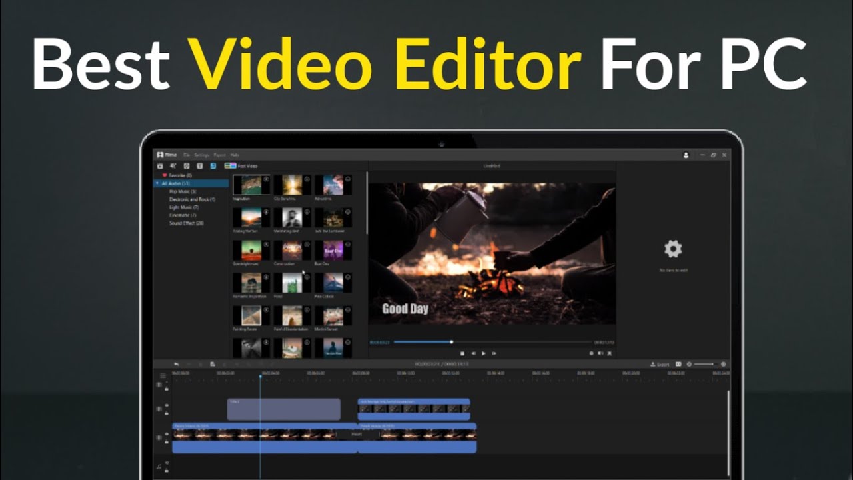Select the purple audio thumbnail
The width and height of the screenshot is (853, 480).
point(333,250)
